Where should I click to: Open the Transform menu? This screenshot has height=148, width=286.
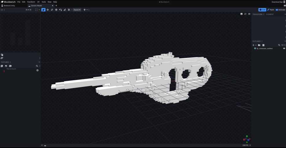[x=31, y=2]
